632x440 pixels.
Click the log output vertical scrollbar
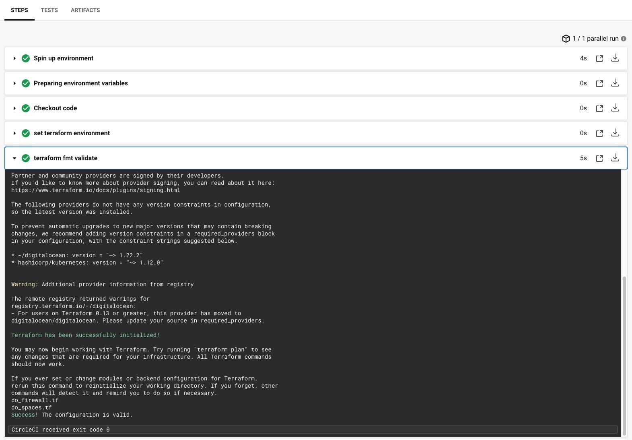coord(624,354)
